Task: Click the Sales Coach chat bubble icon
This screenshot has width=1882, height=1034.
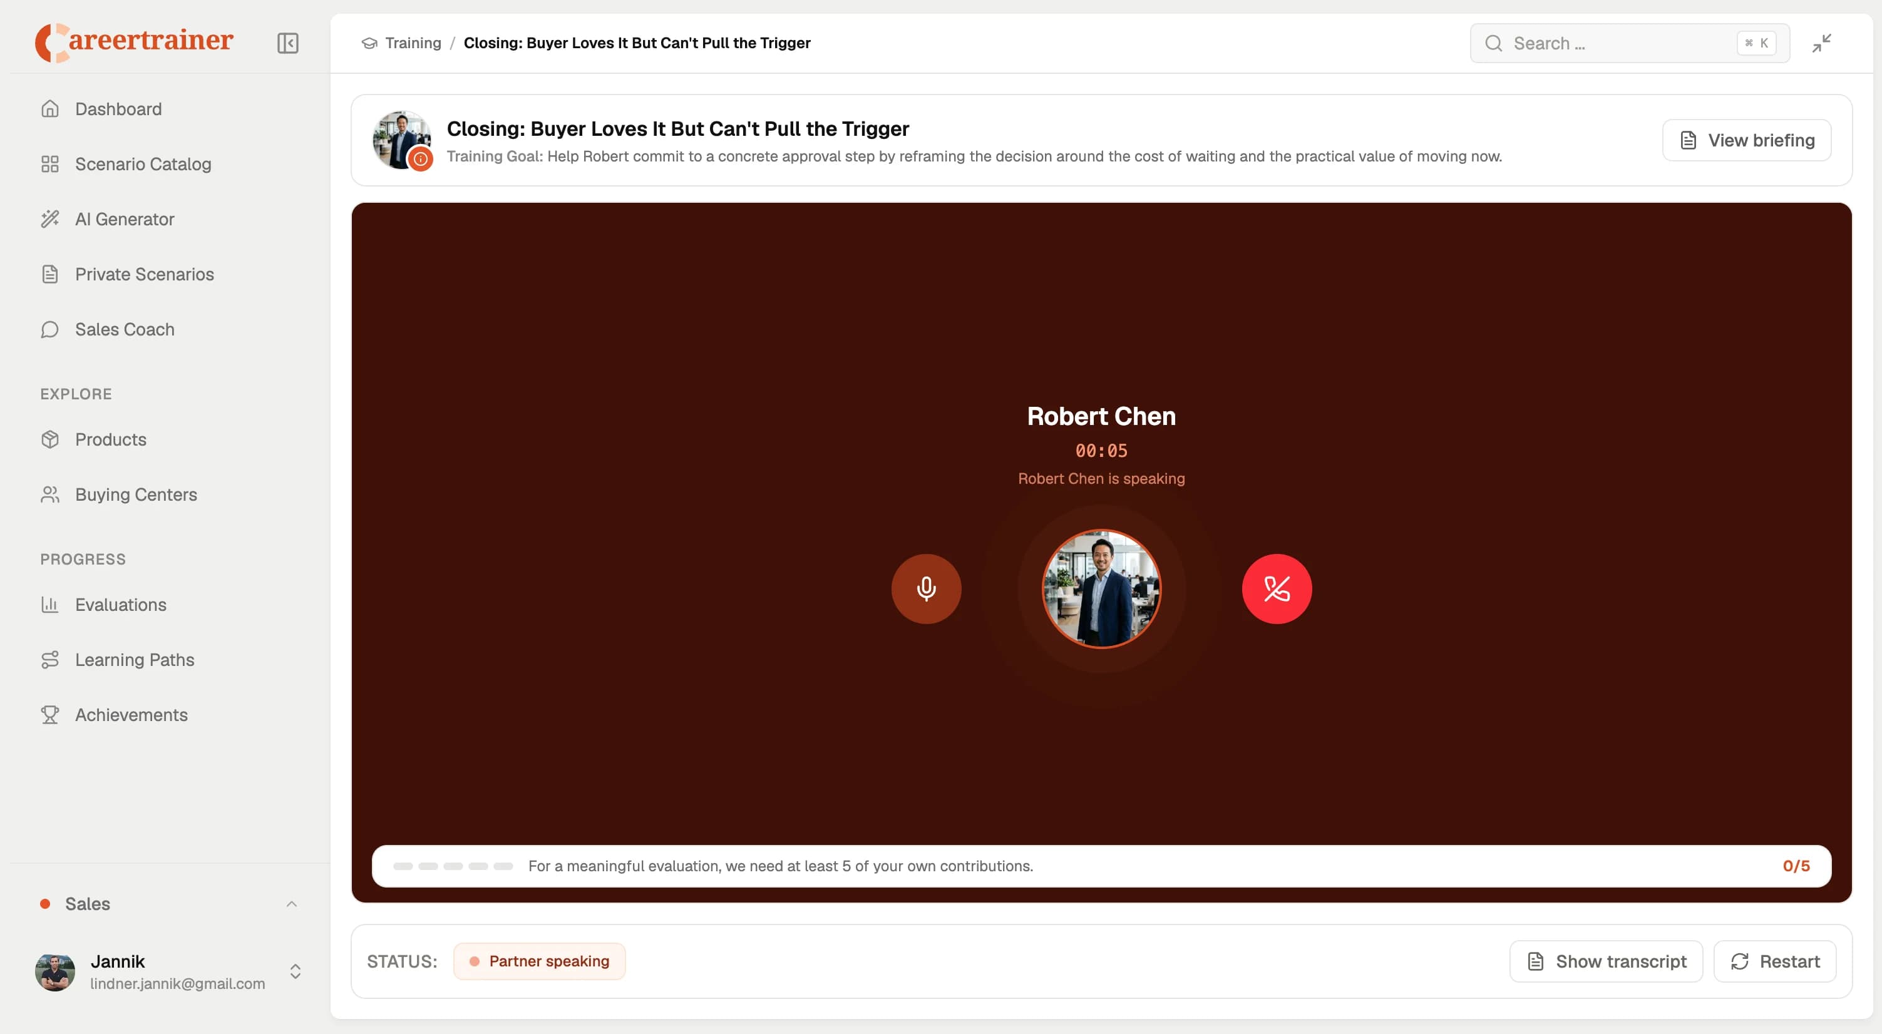Action: pos(49,329)
